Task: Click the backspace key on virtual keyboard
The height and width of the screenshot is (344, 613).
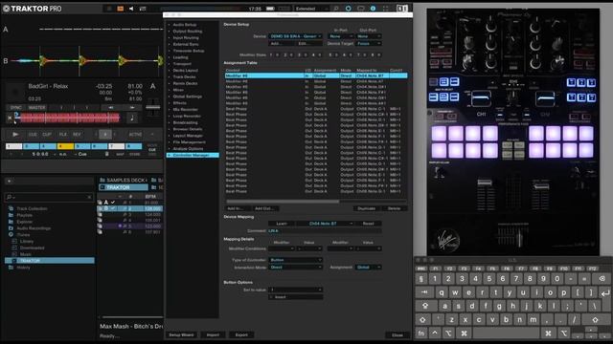Action: click(602, 278)
